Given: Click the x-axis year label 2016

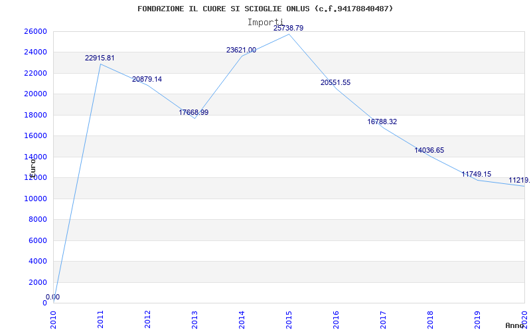Looking at the screenshot, I should (336, 320).
